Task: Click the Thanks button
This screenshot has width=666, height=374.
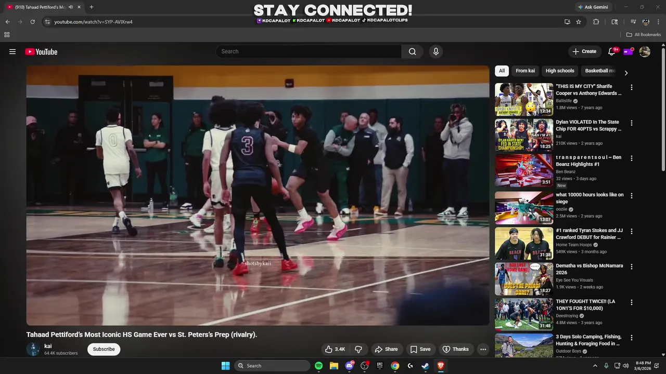Action: tap(455, 349)
